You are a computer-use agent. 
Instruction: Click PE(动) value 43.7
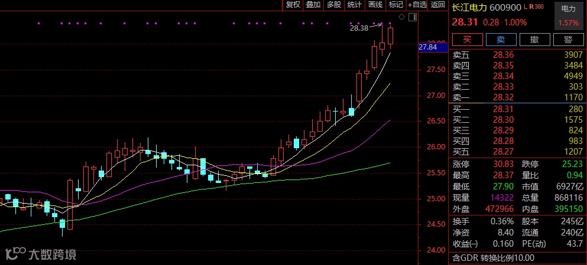[575, 244]
